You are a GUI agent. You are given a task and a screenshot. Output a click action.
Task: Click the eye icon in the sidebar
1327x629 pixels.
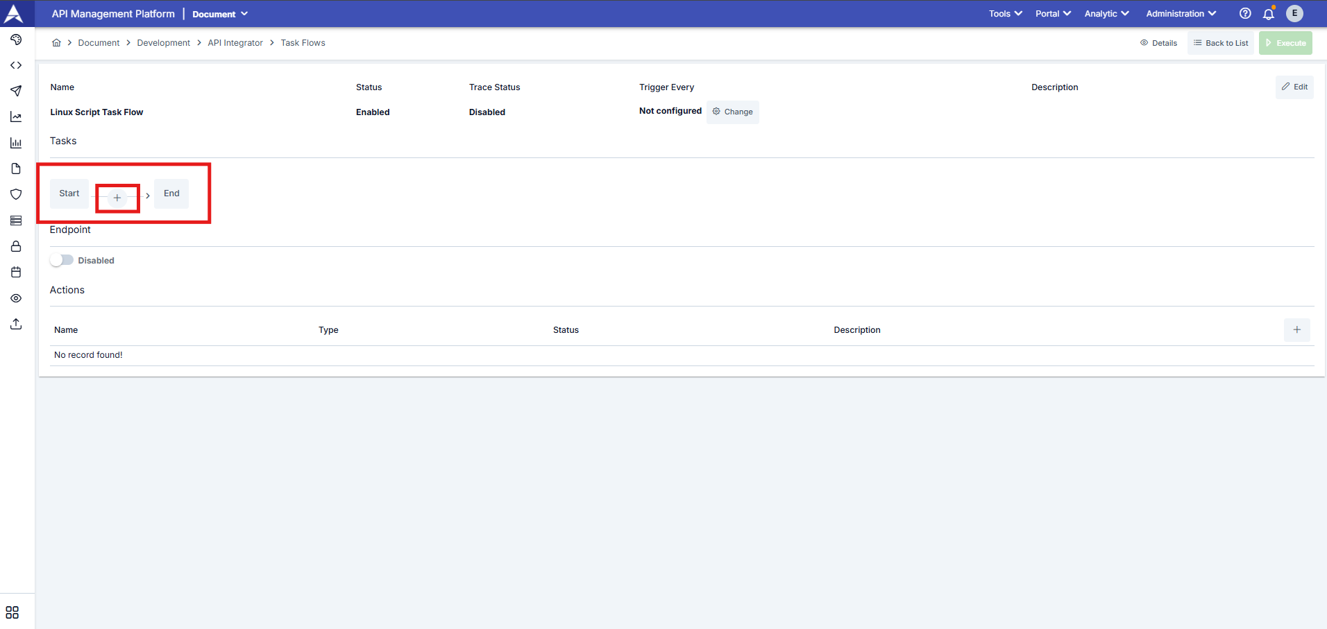pyautogui.click(x=16, y=298)
